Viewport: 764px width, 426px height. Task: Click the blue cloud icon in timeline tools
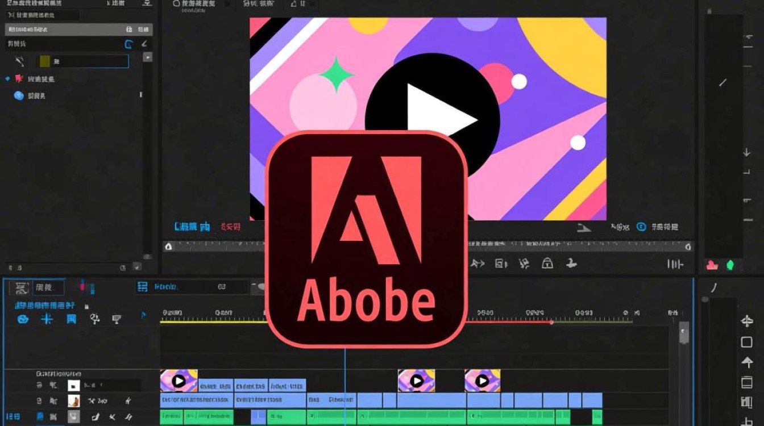click(x=23, y=319)
